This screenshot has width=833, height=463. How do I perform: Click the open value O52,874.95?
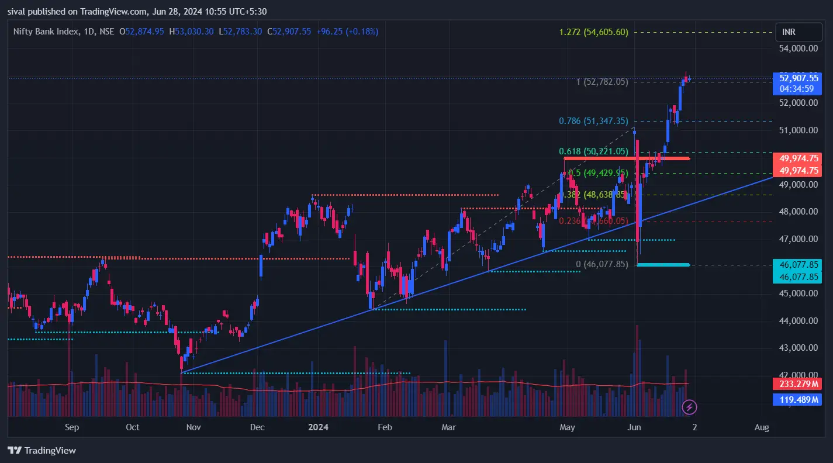[x=143, y=32]
